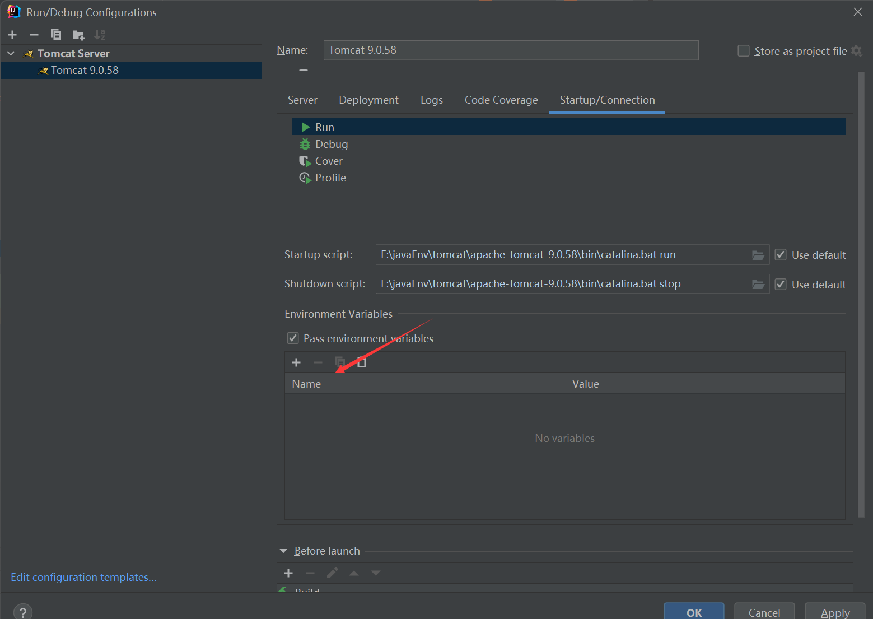Switch to the Deployment tab

368,100
